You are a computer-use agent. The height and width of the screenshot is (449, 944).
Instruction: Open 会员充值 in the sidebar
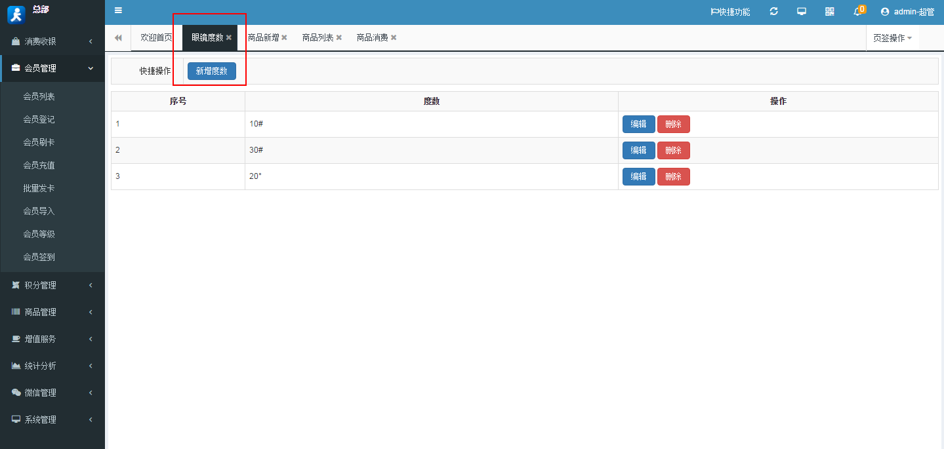(39, 165)
